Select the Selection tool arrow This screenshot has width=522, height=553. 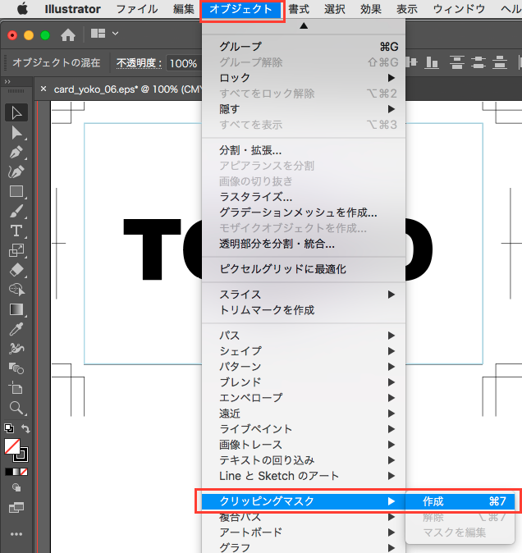pyautogui.click(x=16, y=112)
